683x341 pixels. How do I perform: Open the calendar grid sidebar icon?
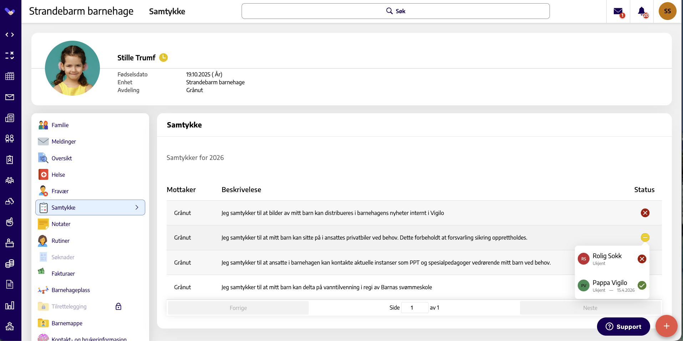[x=10, y=76]
